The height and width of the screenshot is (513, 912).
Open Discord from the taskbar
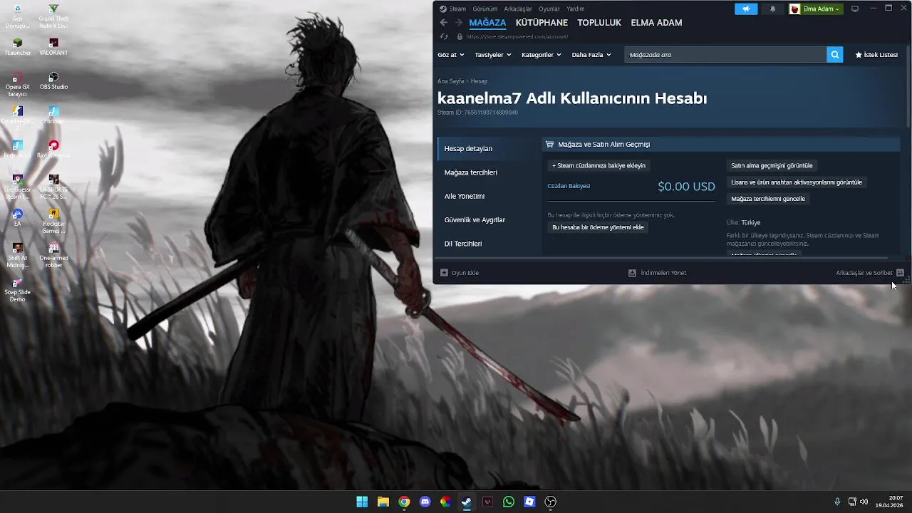click(x=425, y=502)
